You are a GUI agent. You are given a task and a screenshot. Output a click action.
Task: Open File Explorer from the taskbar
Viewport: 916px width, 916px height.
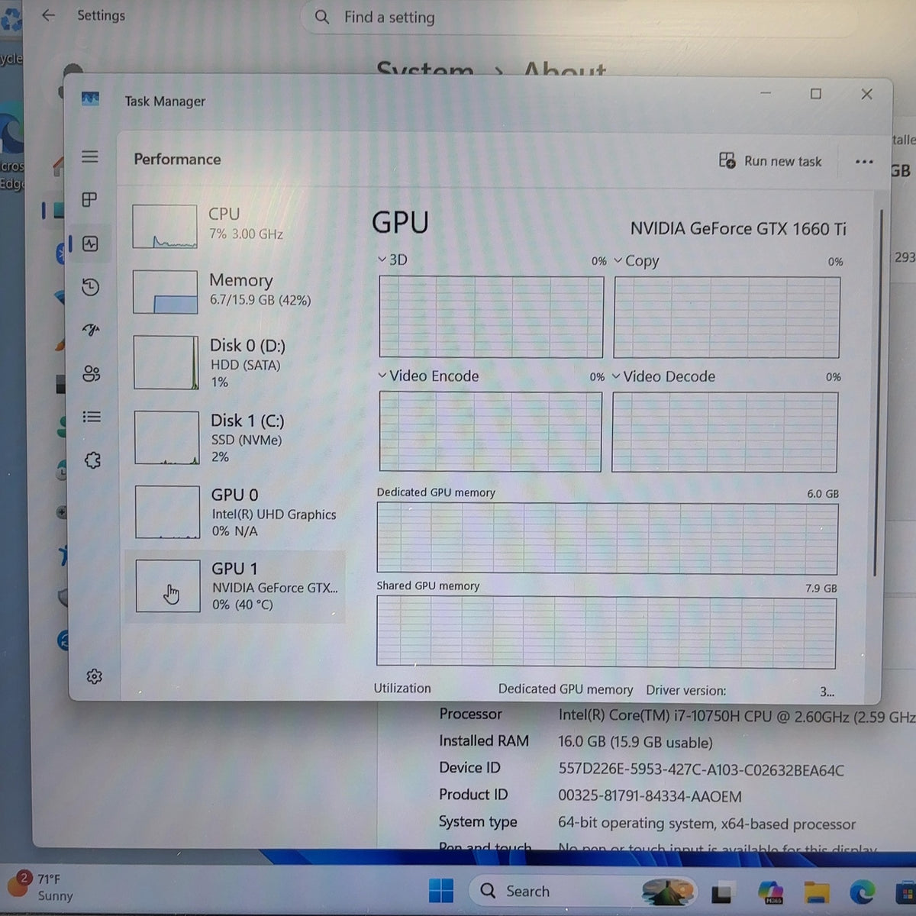tap(817, 892)
